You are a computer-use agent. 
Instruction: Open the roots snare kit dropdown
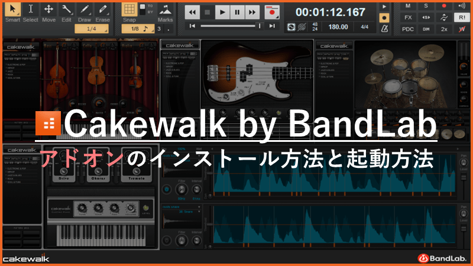182,207
